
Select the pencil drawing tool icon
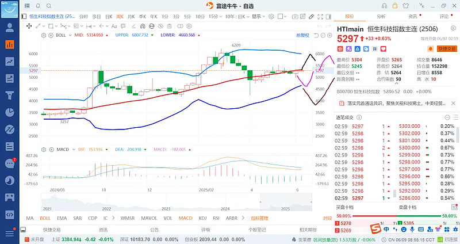tap(312, 17)
